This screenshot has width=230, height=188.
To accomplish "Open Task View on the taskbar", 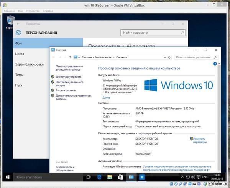I will pyautogui.click(x=88, y=177).
